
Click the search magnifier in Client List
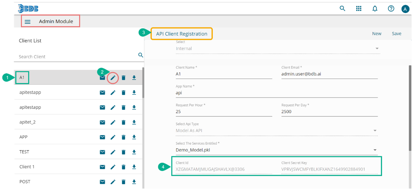[140, 55]
